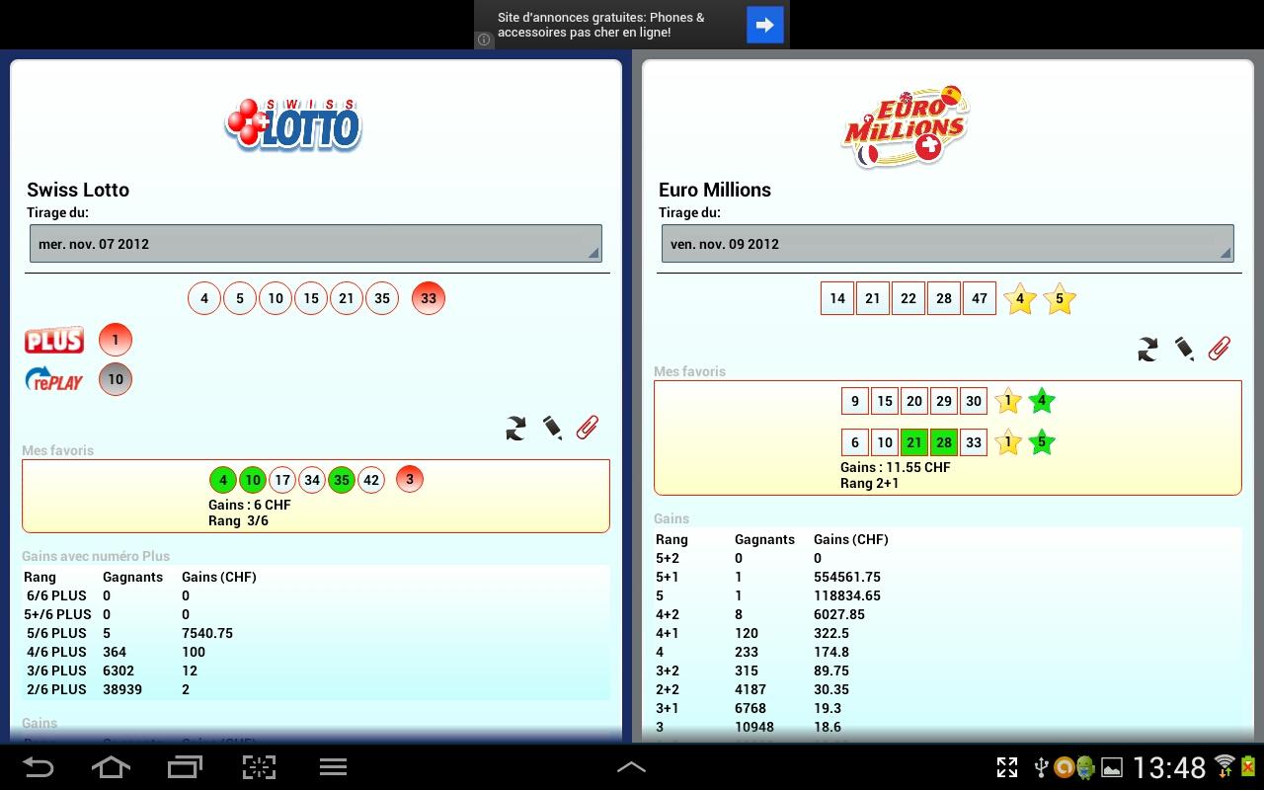Tap Android home button
The height and width of the screenshot is (790, 1264).
point(111,767)
